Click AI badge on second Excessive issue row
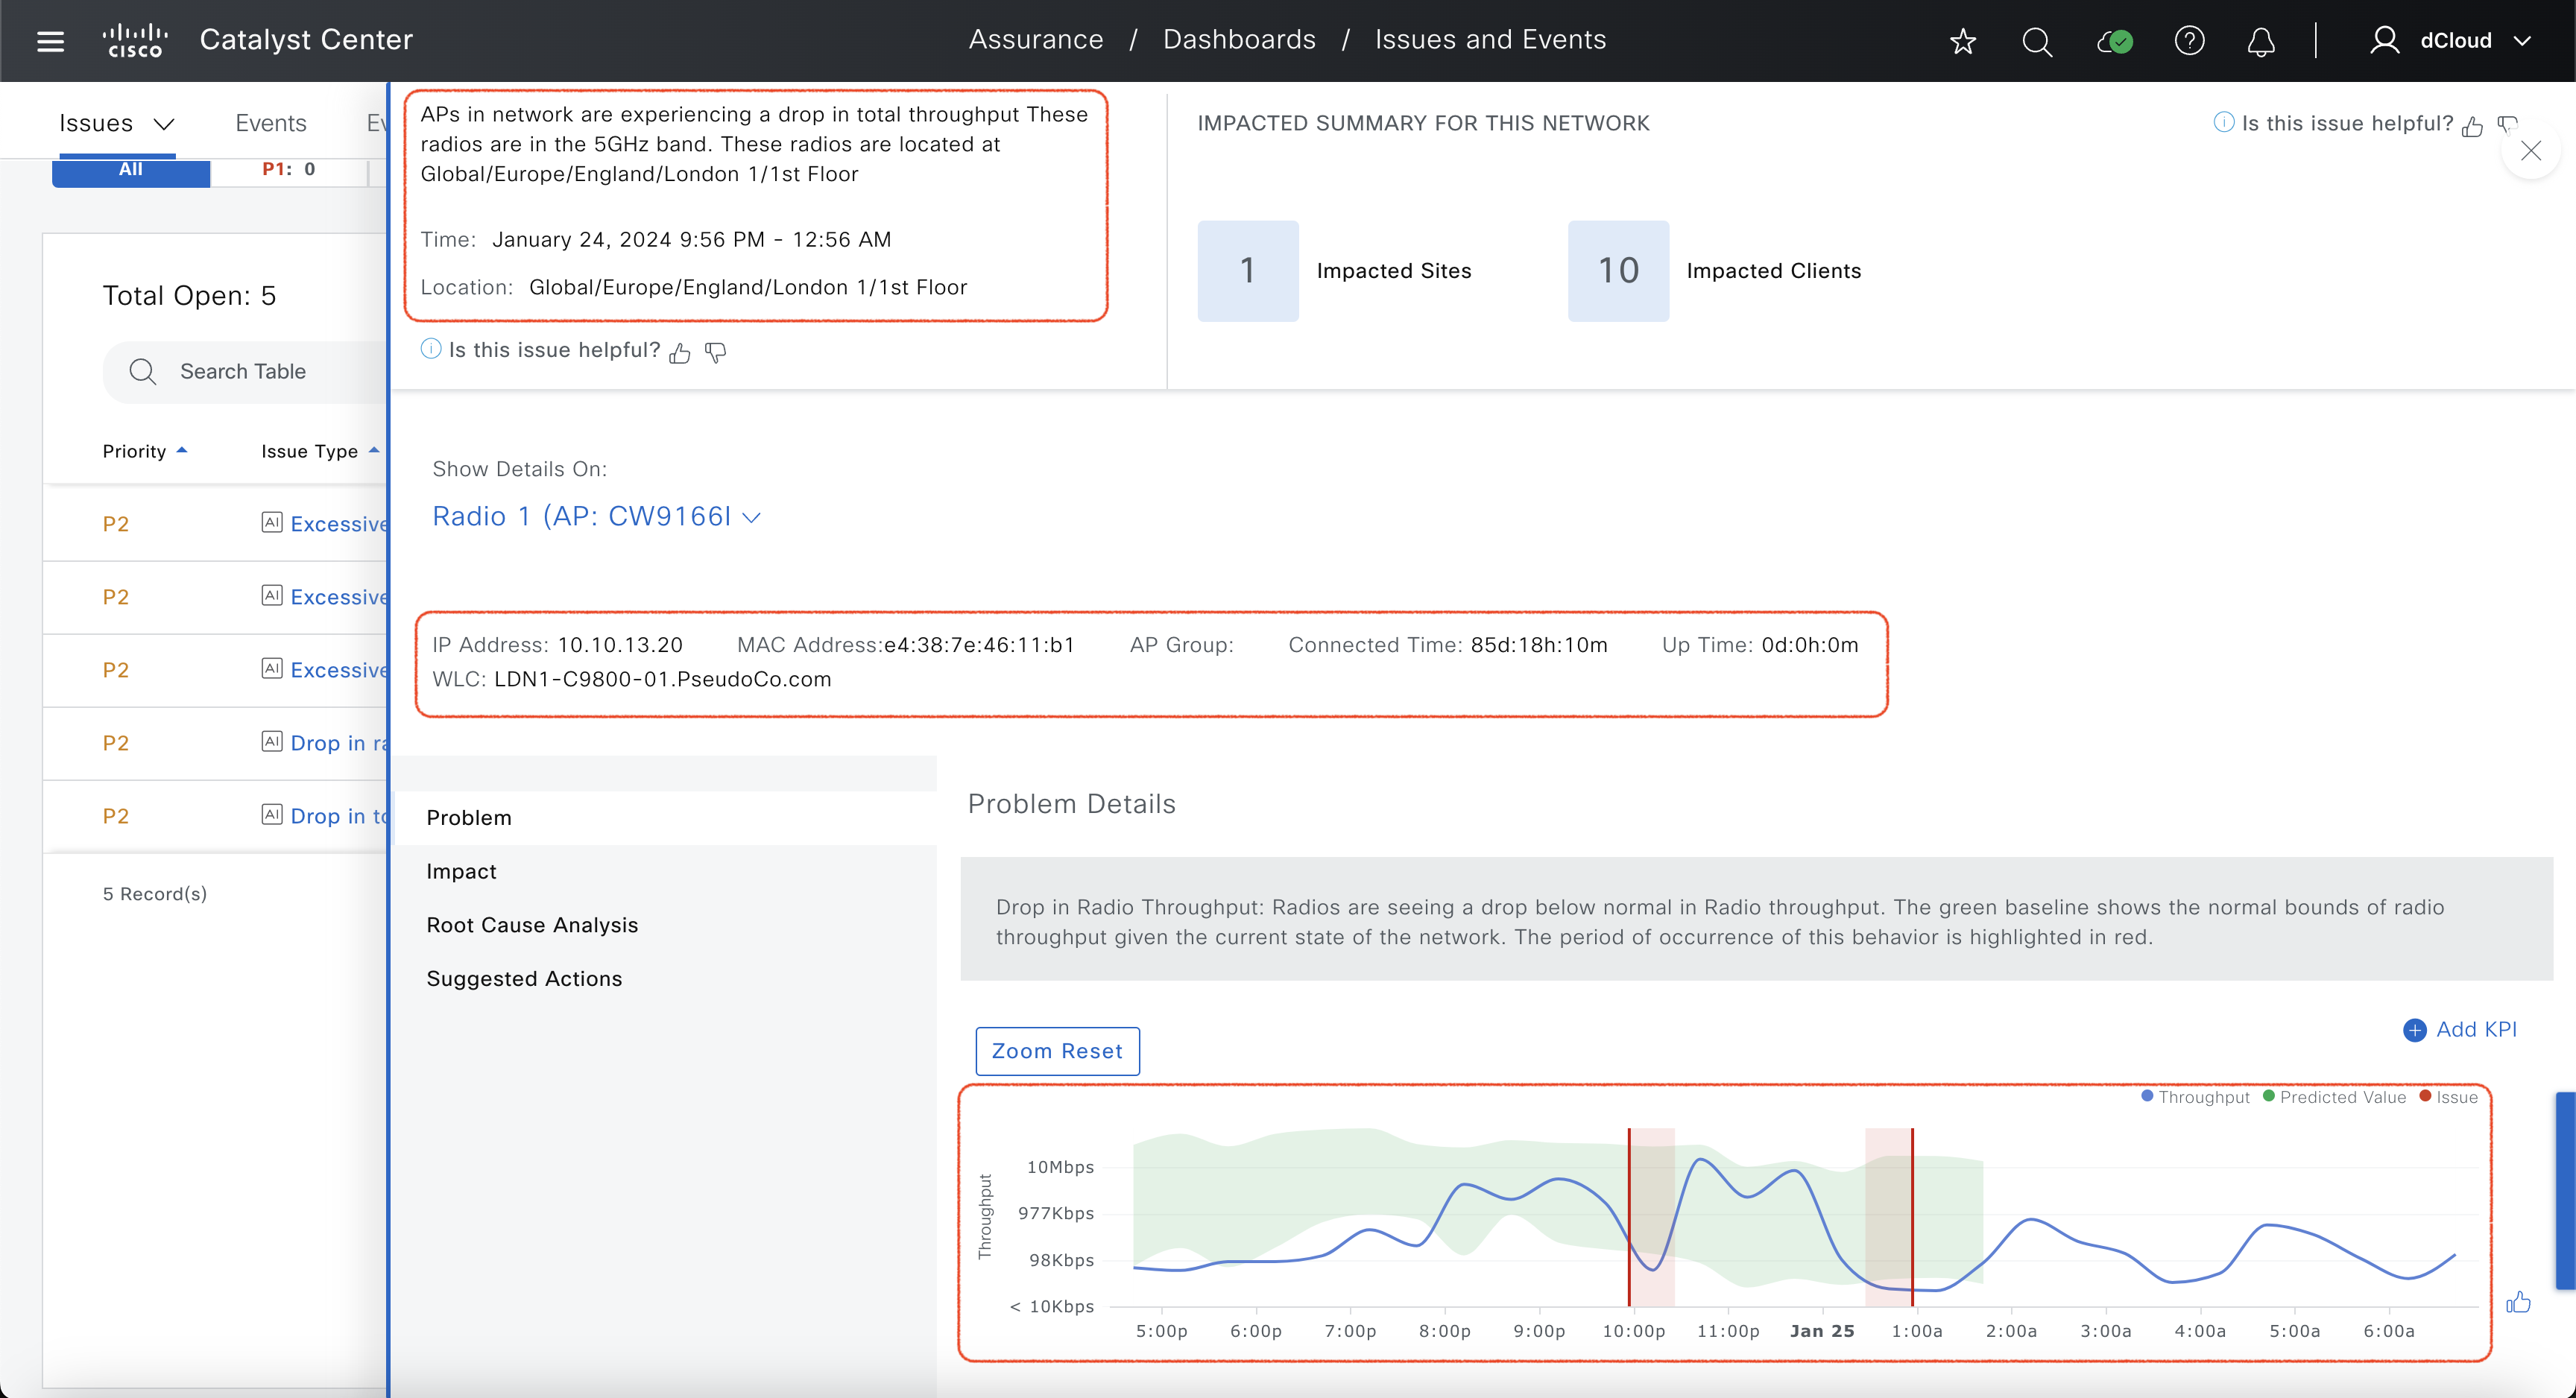This screenshot has height=1398, width=2576. point(272,595)
